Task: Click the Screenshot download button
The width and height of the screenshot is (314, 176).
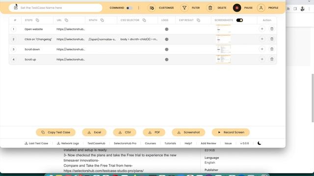Action: [x=188, y=132]
